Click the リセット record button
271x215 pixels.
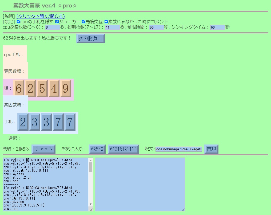point(43,149)
